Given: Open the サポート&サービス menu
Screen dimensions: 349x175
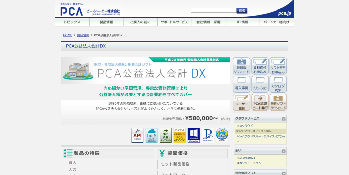Looking at the screenshot, I should [174, 22].
